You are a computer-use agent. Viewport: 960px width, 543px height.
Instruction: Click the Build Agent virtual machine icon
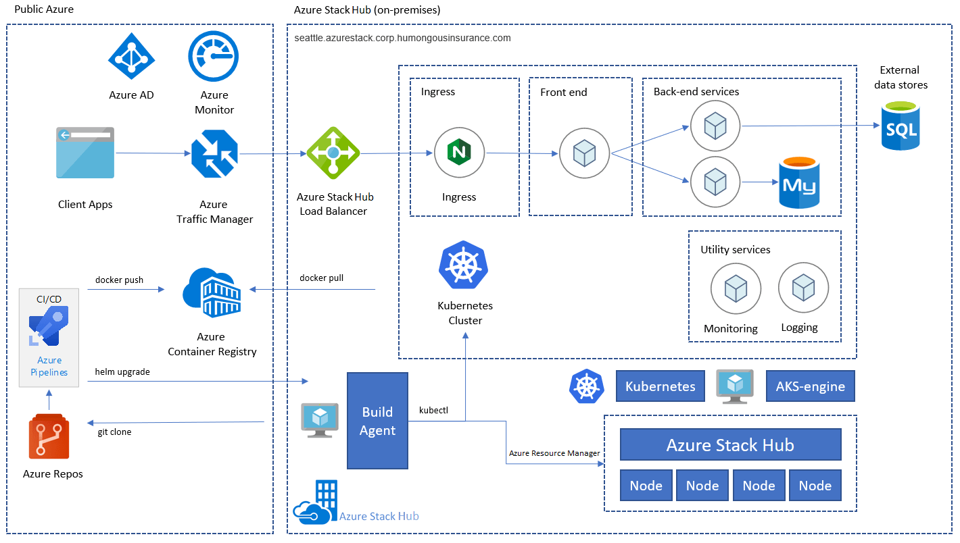pos(319,419)
